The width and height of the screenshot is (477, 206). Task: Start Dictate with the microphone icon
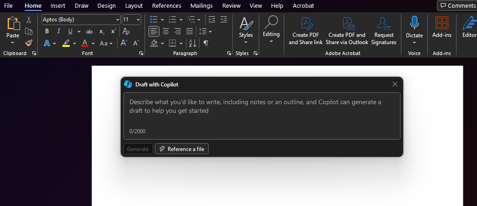pyautogui.click(x=414, y=23)
